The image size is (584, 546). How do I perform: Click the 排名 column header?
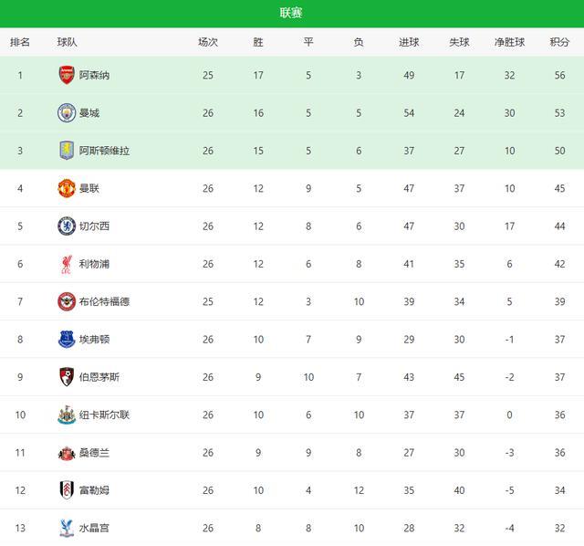click(20, 42)
